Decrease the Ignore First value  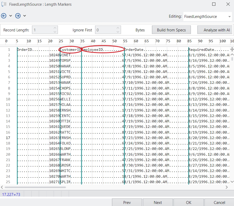point(118,32)
